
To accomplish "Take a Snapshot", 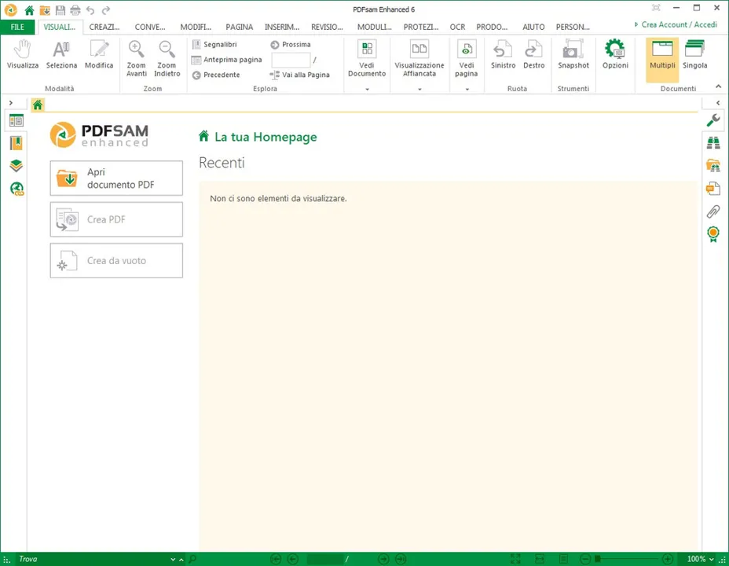I will [573, 55].
